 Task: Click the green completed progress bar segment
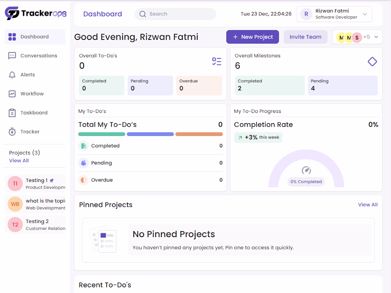click(x=102, y=134)
